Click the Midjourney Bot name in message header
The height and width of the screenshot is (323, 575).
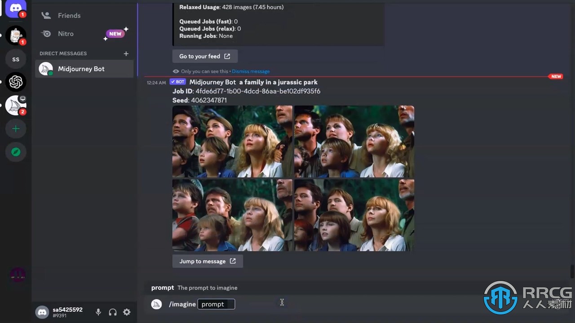click(212, 82)
